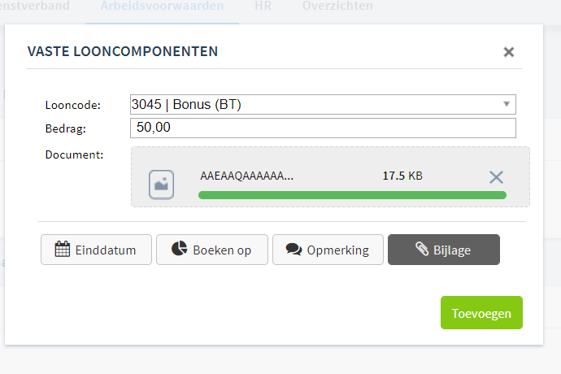Click the image file thumbnail icon
Image resolution: width=561 pixels, height=374 pixels.
pos(161,185)
